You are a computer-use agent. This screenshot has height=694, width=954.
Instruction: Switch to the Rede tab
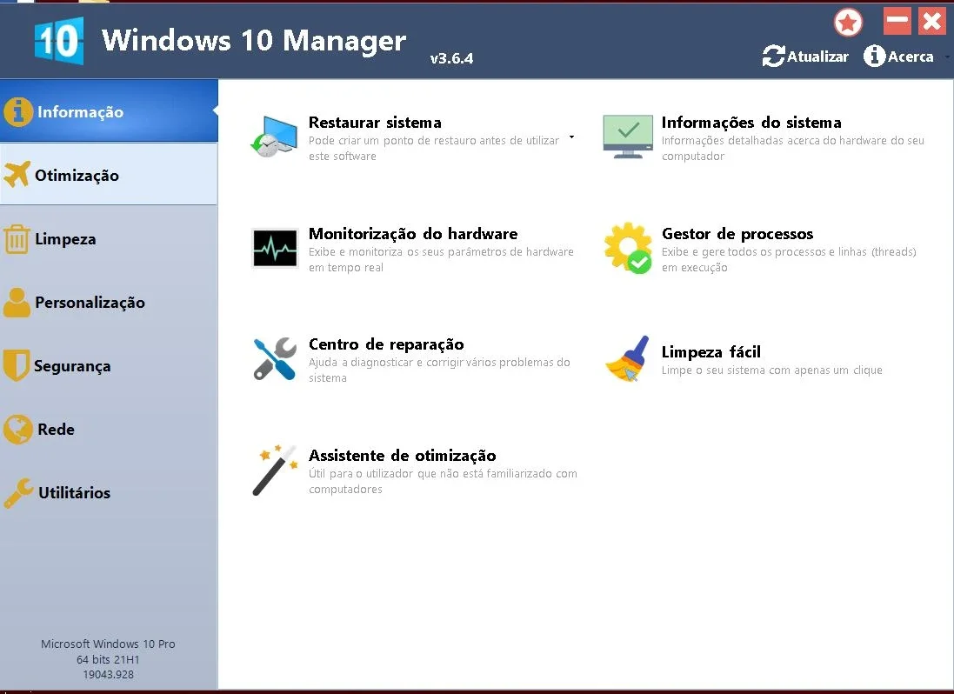coord(109,429)
